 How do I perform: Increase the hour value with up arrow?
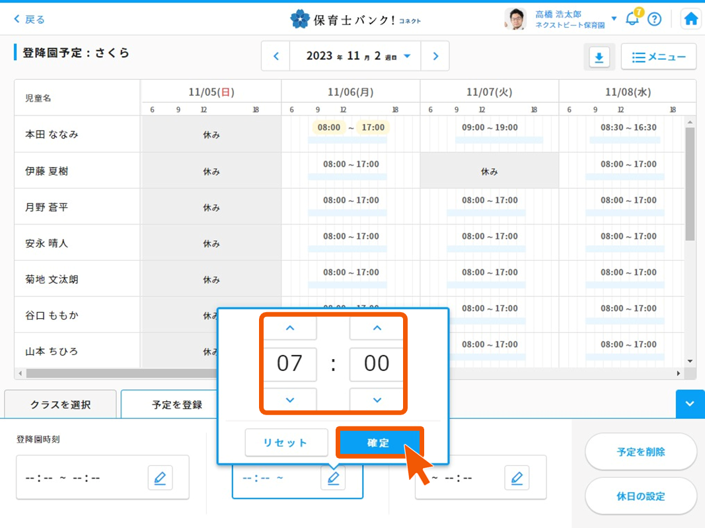(x=289, y=328)
